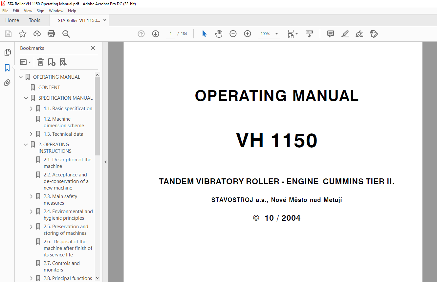Open the File menu

5,11
